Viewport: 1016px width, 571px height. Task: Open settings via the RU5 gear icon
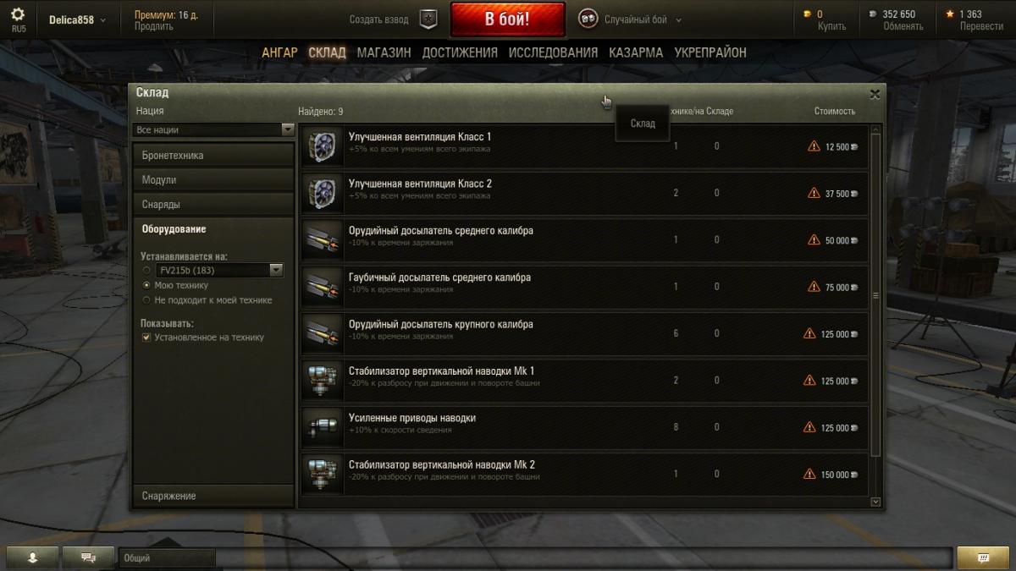[18, 15]
